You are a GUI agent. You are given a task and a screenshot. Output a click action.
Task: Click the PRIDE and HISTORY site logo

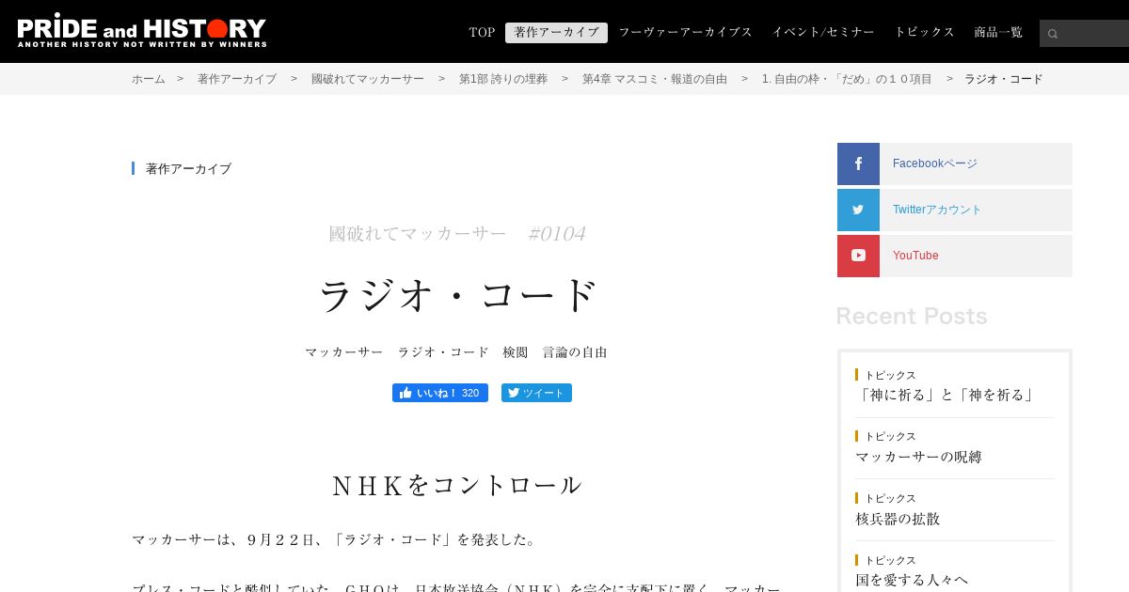[x=142, y=31]
